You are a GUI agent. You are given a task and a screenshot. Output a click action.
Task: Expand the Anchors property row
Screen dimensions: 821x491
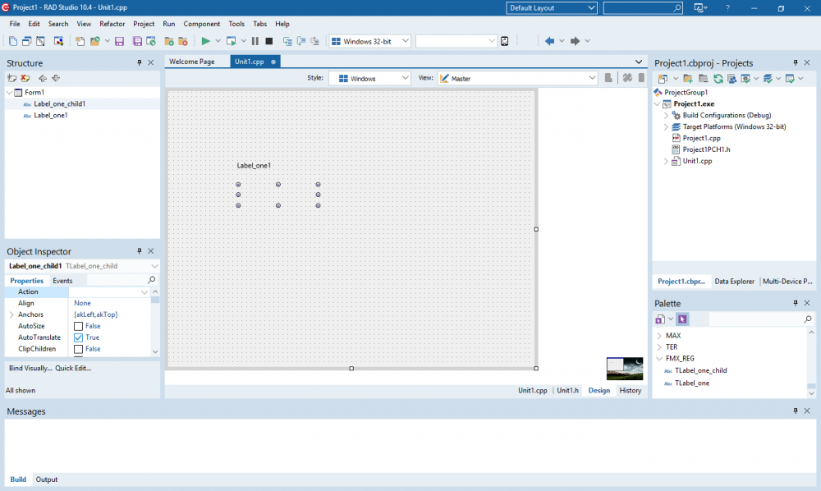[11, 314]
